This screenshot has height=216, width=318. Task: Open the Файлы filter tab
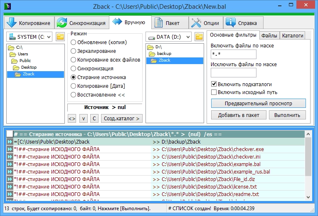(269, 36)
